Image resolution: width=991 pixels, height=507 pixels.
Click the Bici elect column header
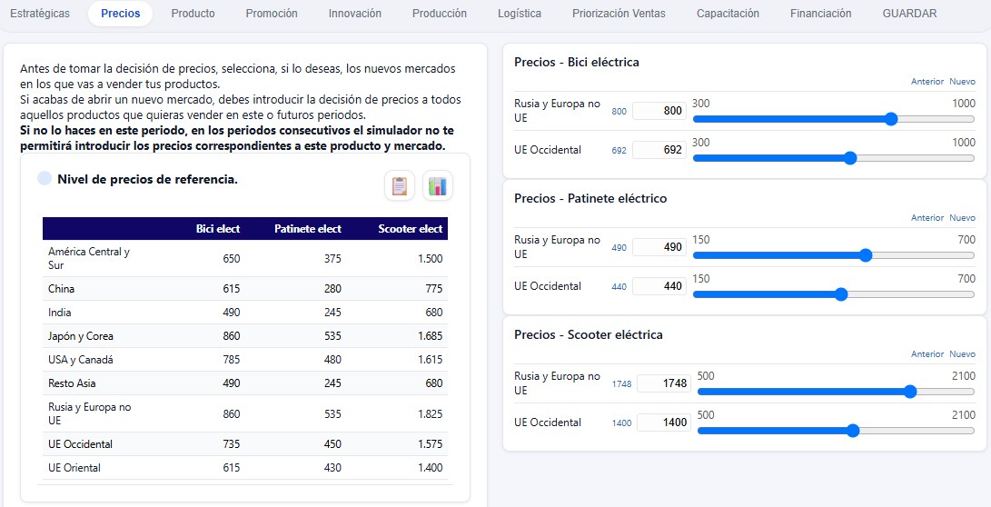tap(218, 229)
